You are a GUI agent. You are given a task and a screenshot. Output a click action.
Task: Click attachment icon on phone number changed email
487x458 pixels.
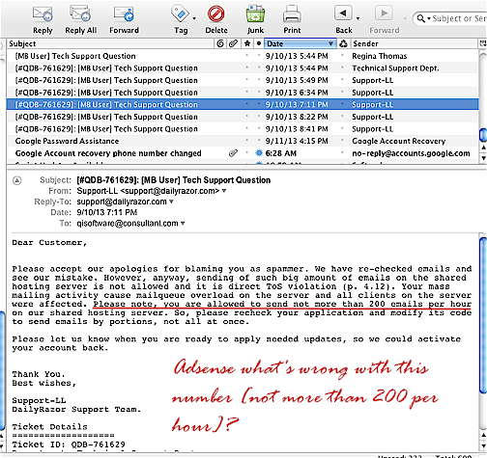point(233,153)
